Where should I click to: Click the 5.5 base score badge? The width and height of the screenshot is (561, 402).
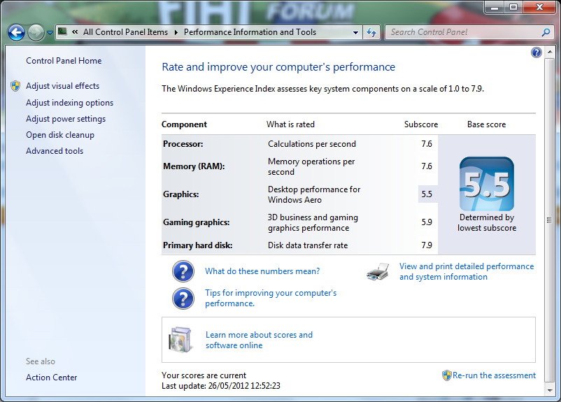click(x=487, y=184)
